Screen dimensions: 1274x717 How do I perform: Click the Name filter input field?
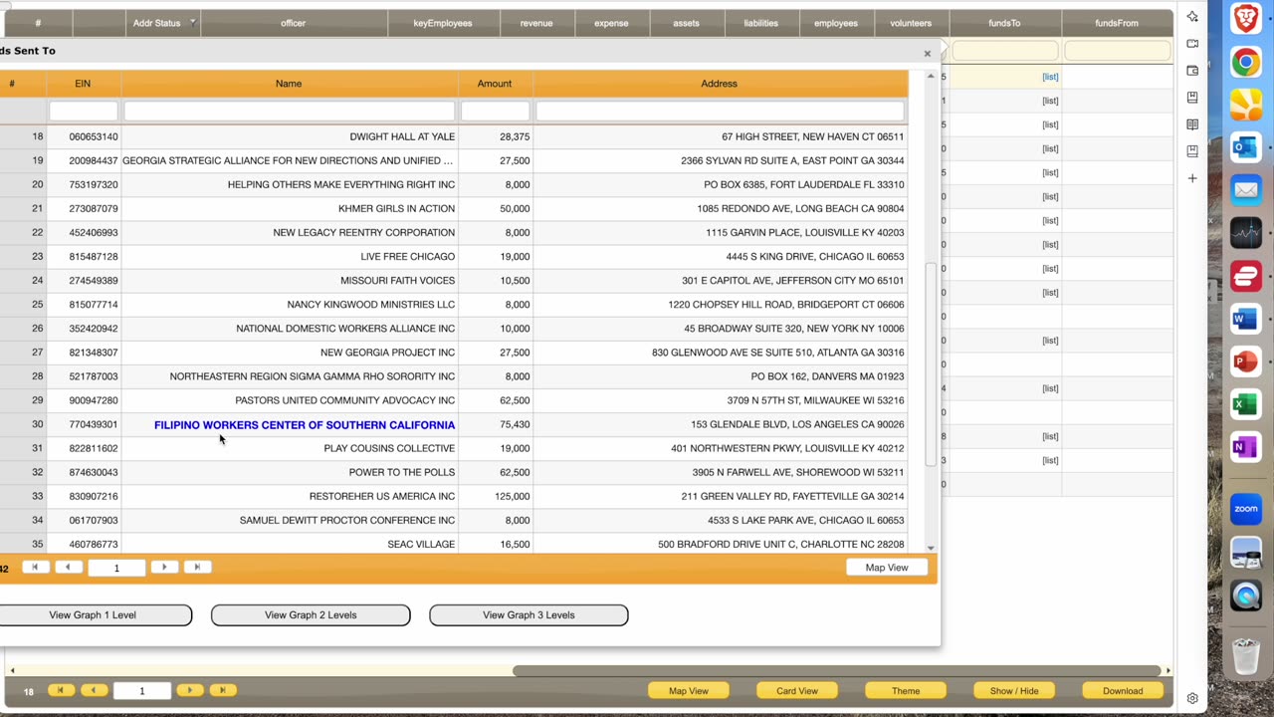coord(289,111)
